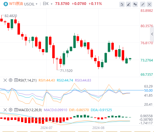The width and height of the screenshot is (154, 132).
Task: Remove the RSI indicator pane
Action: [x=5, y=80]
